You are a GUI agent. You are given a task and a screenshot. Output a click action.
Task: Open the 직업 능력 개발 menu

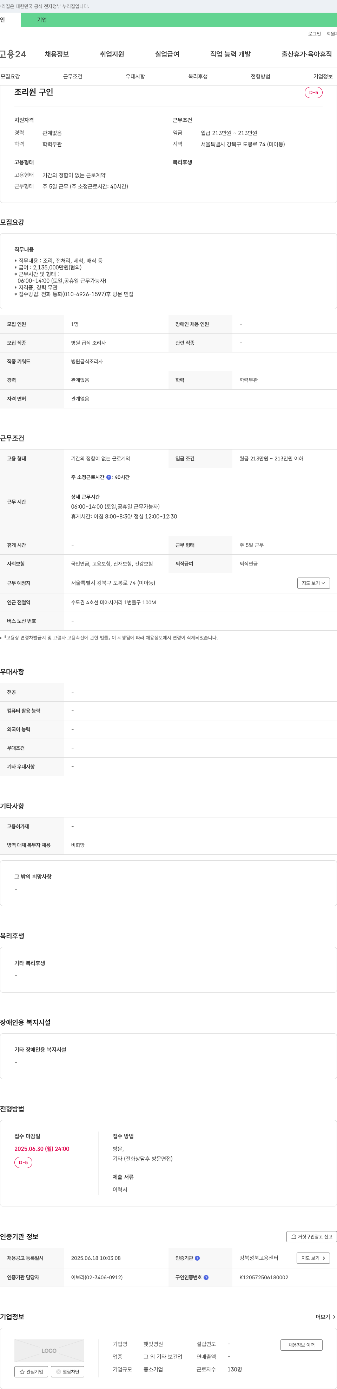coord(230,54)
